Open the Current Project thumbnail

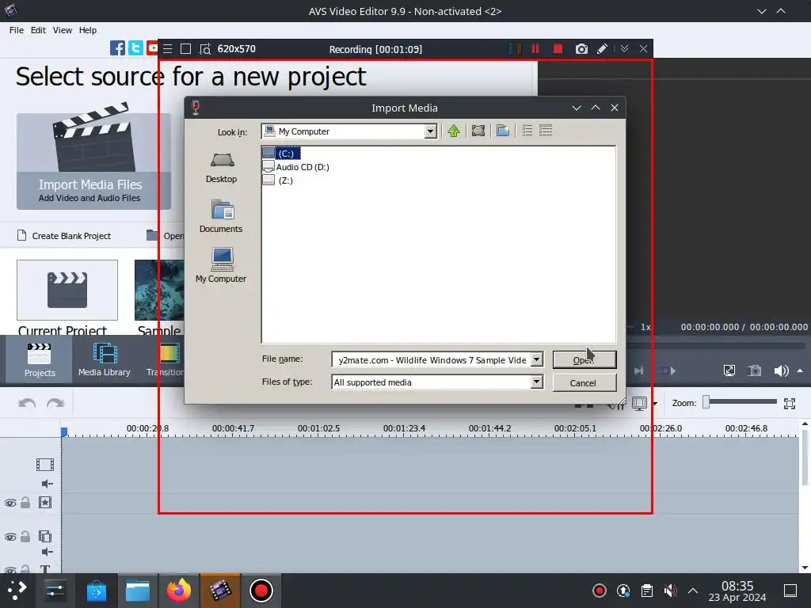pyautogui.click(x=67, y=290)
